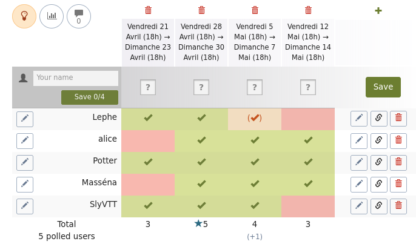Screen dimensions: 416x244
Task: Toggle the vote box for Vendredi 28 Avril
Action: [201, 87]
